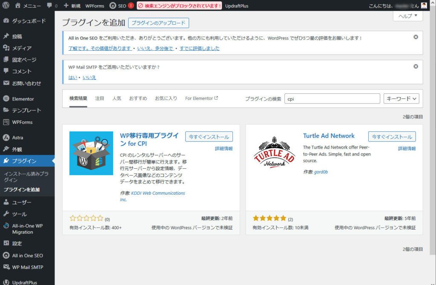View 詳細情報 for Turtle Ad Network
The width and height of the screenshot is (436, 285).
[x=407, y=149]
